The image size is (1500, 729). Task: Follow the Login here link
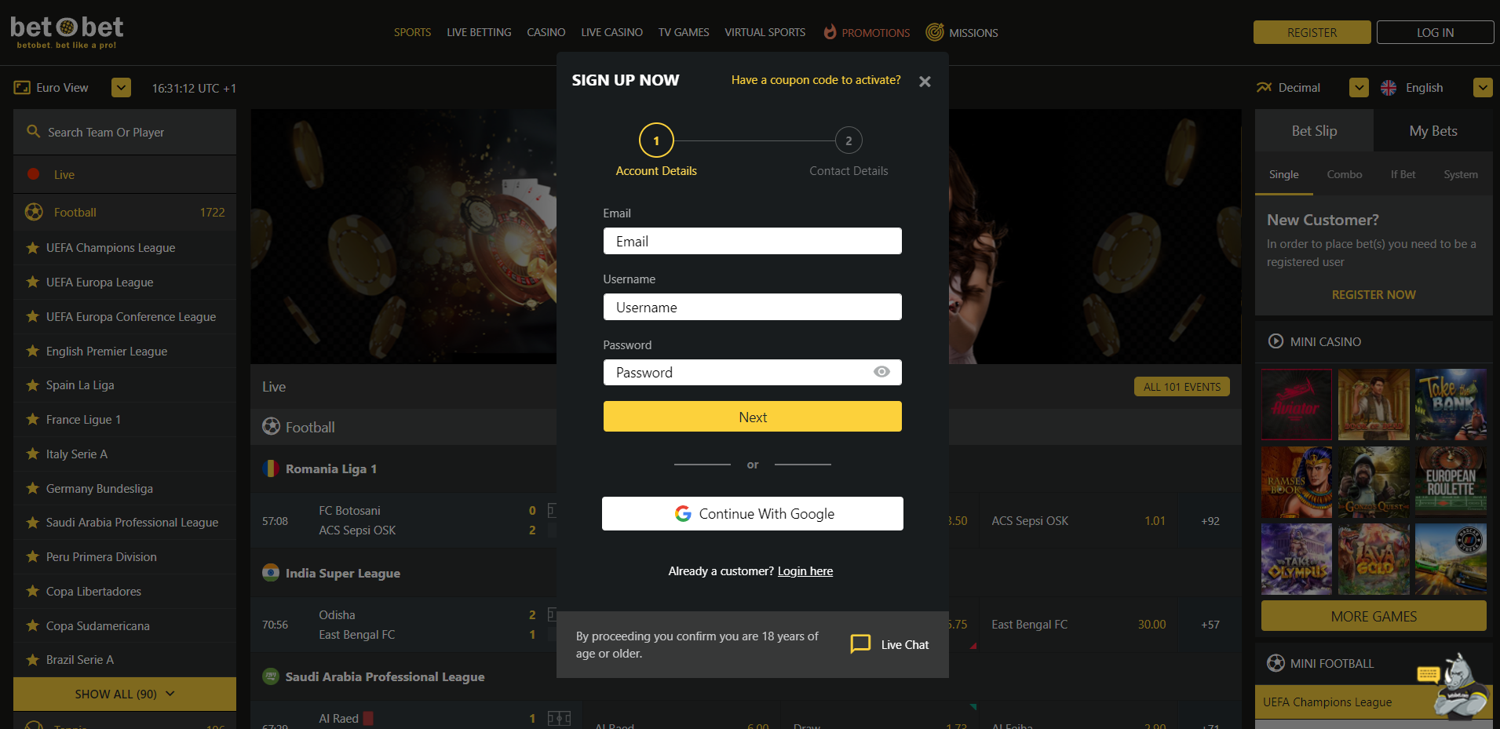(x=805, y=571)
